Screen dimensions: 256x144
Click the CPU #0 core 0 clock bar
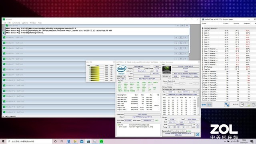click(x=97, y=67)
